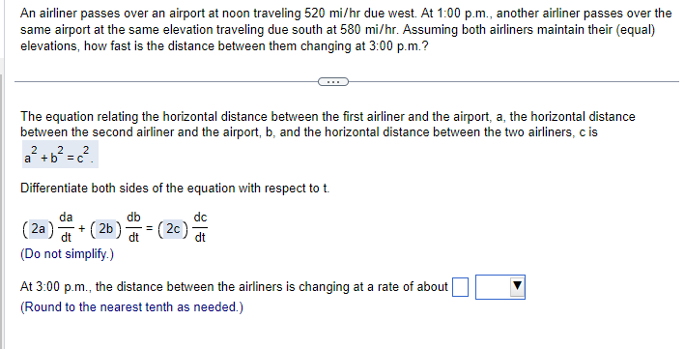685x349 pixels.
Task: Expand the ellipsis button on the divider
Action: click(x=333, y=82)
